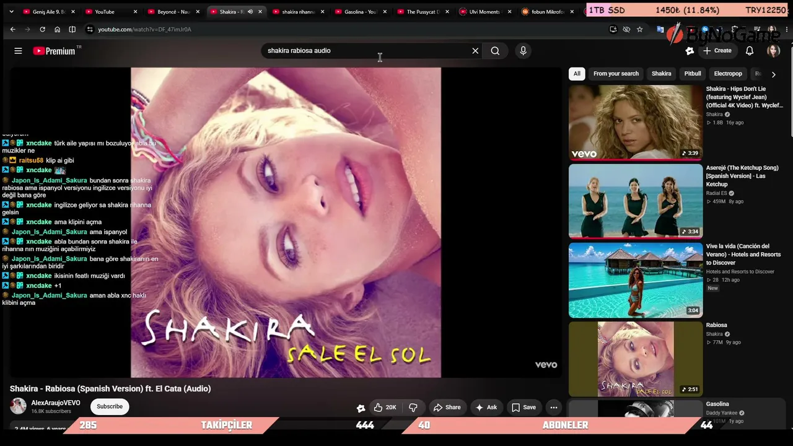Clear the YouTube search box text
Image resolution: width=793 pixels, height=446 pixels.
[x=475, y=51]
